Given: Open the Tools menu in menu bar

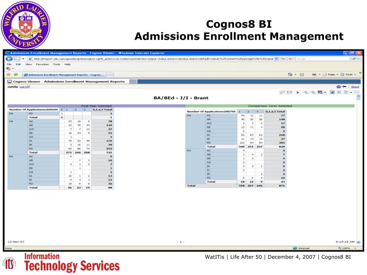Looking at the screenshot, I should (56, 64).
